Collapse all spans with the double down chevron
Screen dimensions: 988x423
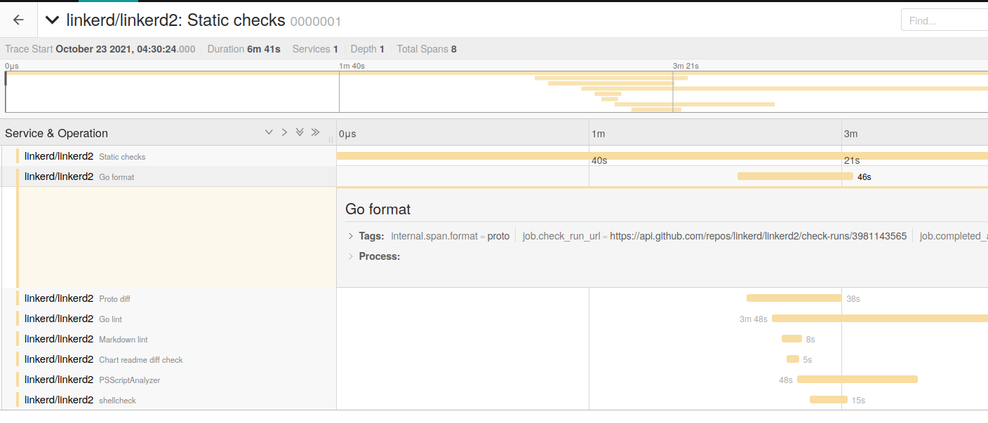pyautogui.click(x=300, y=132)
